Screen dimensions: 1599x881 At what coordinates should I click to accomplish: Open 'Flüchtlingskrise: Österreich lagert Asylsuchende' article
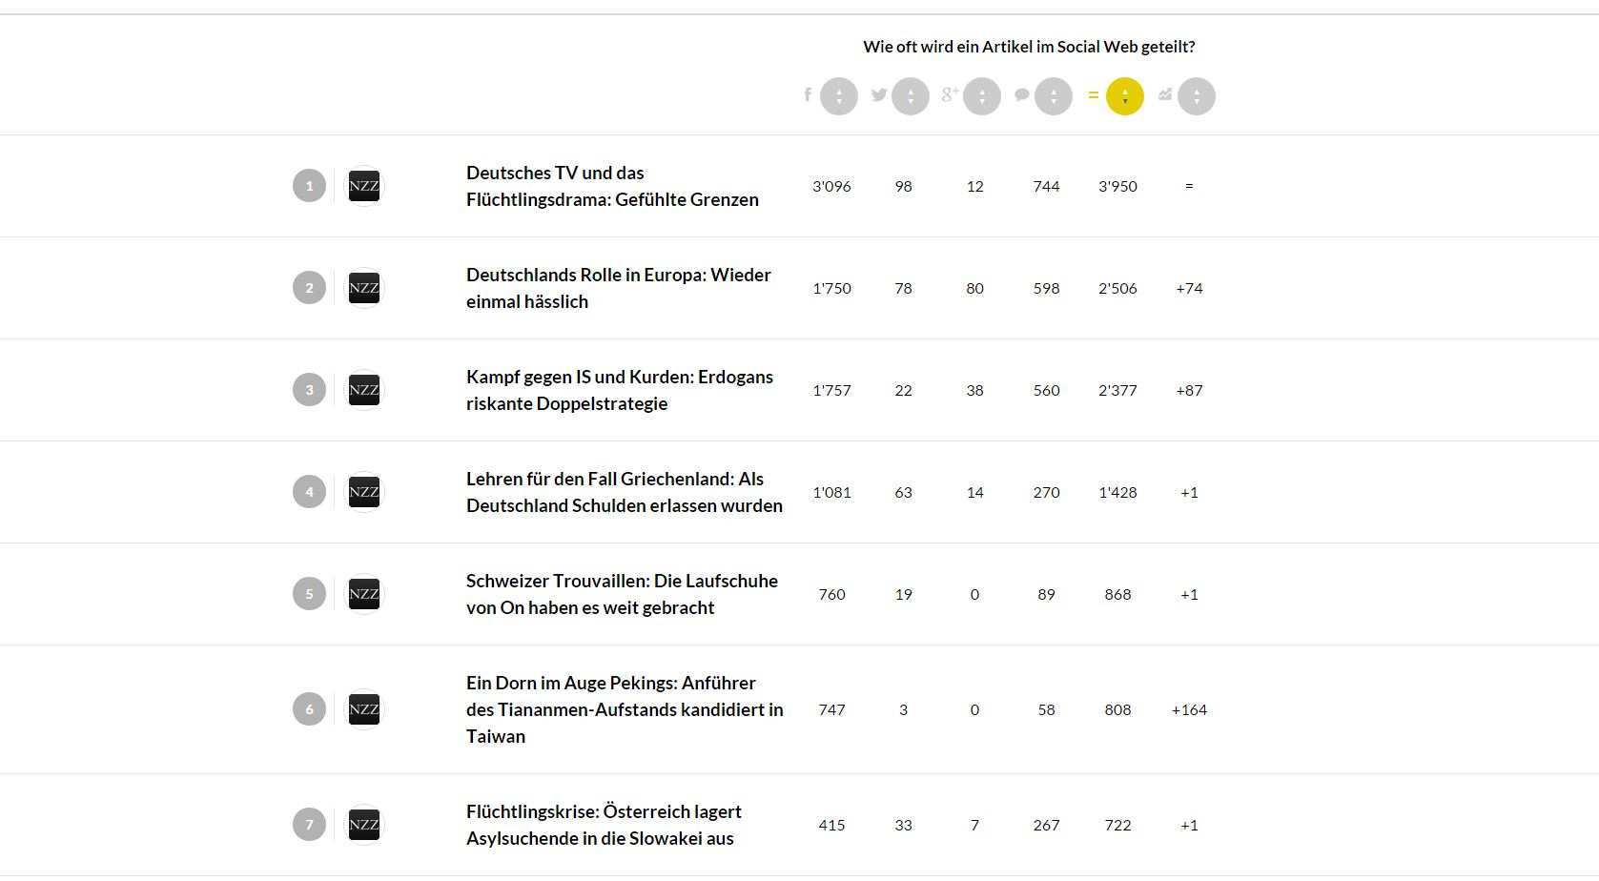coord(604,825)
